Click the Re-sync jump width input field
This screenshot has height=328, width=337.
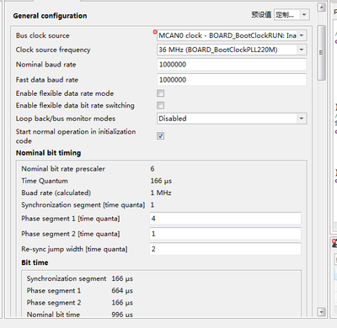tap(225, 249)
